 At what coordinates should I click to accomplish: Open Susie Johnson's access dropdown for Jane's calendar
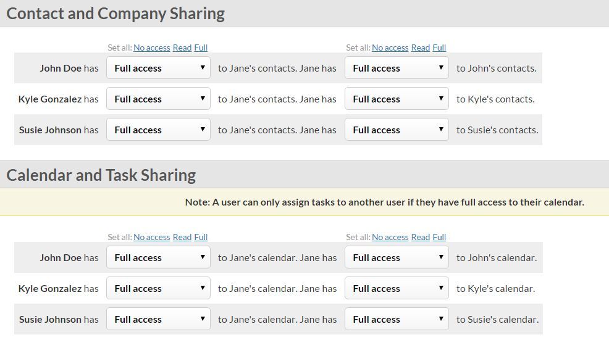159,319
